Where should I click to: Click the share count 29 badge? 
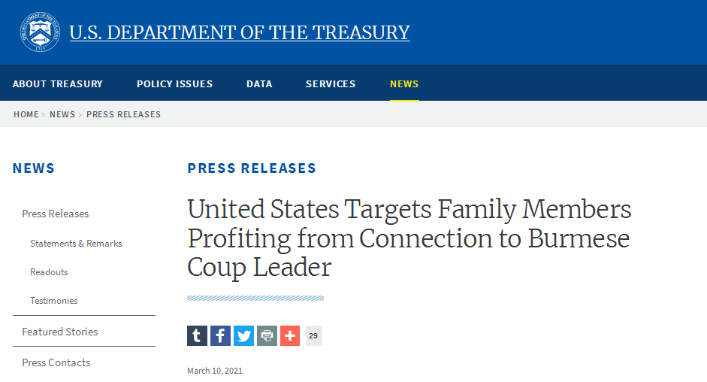point(313,336)
